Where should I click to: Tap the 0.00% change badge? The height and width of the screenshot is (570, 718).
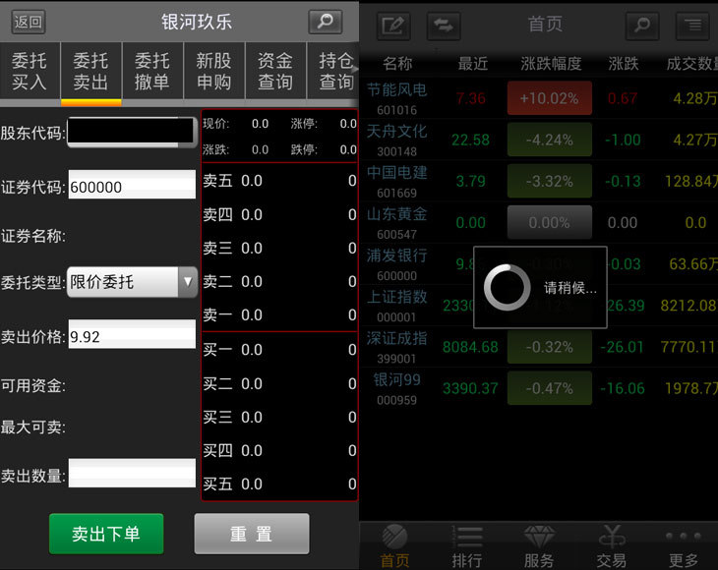pyautogui.click(x=550, y=222)
